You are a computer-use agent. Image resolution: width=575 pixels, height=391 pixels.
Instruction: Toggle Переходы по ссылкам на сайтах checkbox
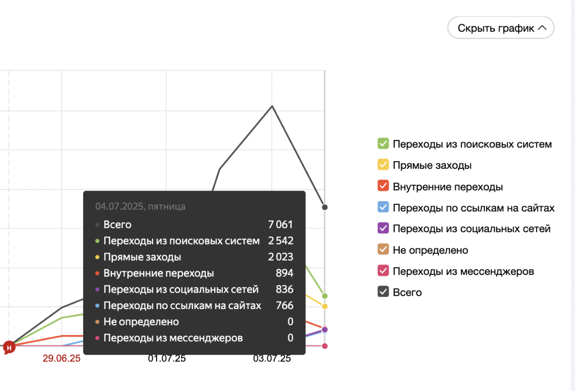click(x=383, y=207)
